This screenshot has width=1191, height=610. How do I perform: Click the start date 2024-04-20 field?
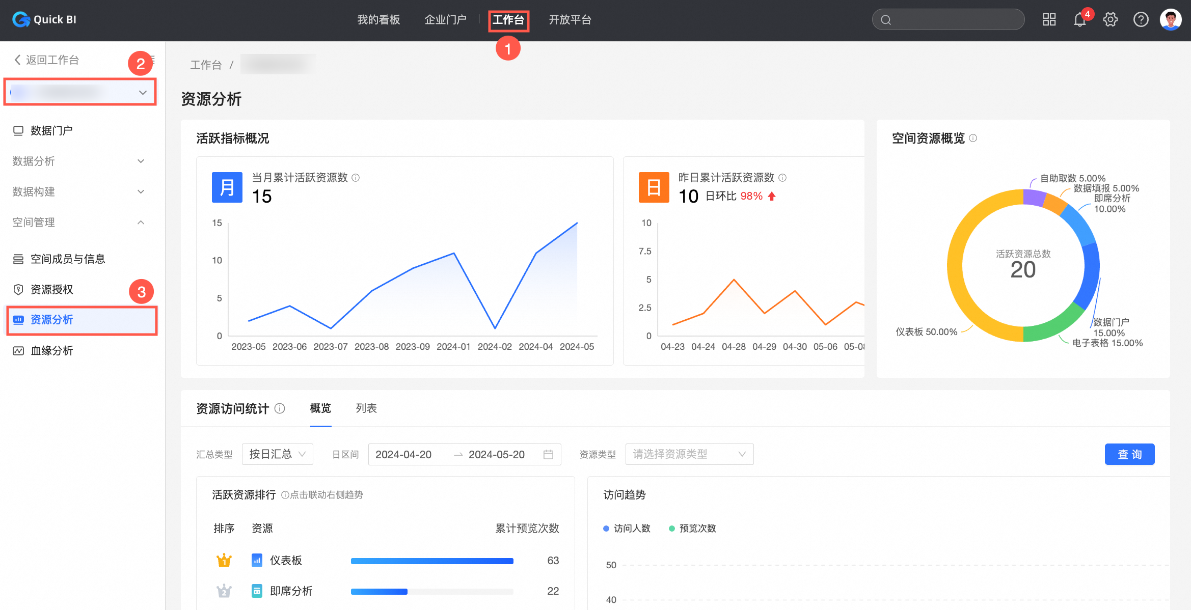click(x=403, y=454)
